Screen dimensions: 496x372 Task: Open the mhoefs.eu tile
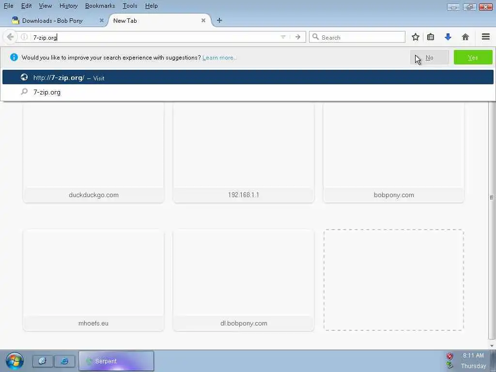tap(93, 280)
